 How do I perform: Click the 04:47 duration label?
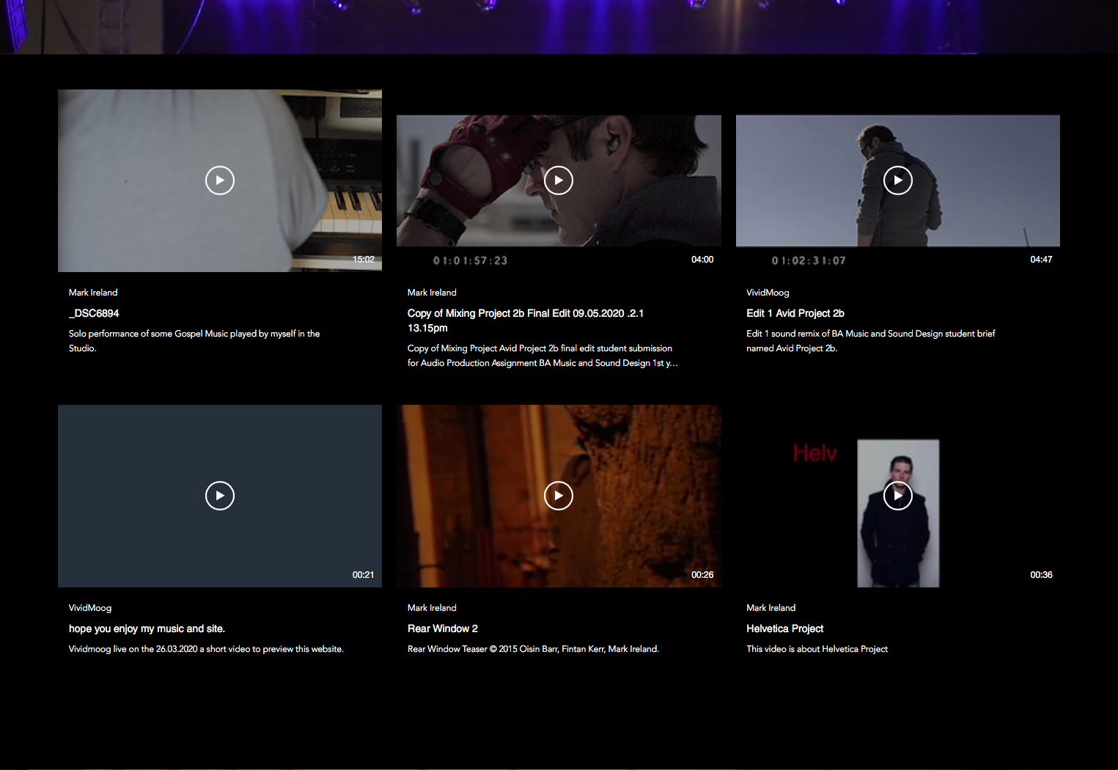tap(1041, 260)
